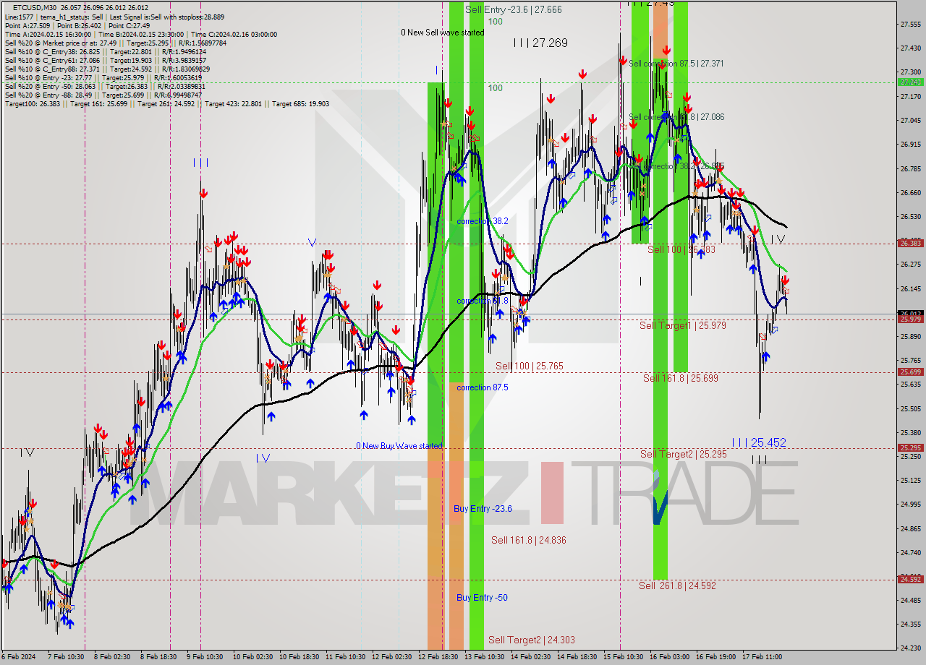926x665 pixels.
Task: Click the green current price tag near 27.242
Action: pyautogui.click(x=910, y=82)
